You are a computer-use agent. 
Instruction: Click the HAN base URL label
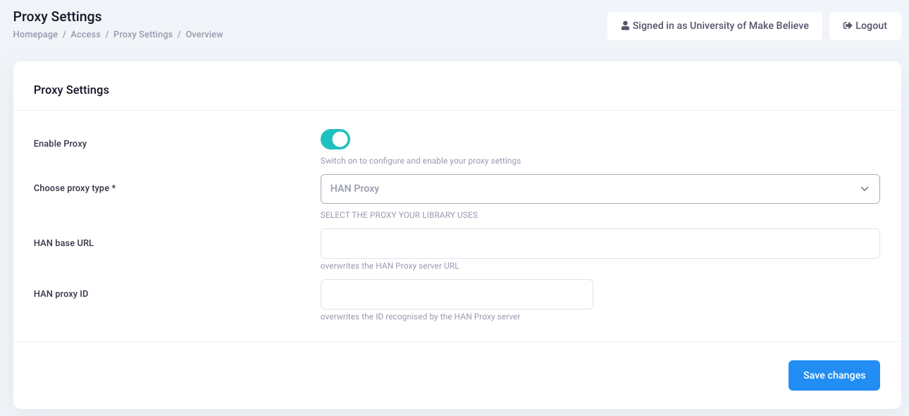pos(63,243)
